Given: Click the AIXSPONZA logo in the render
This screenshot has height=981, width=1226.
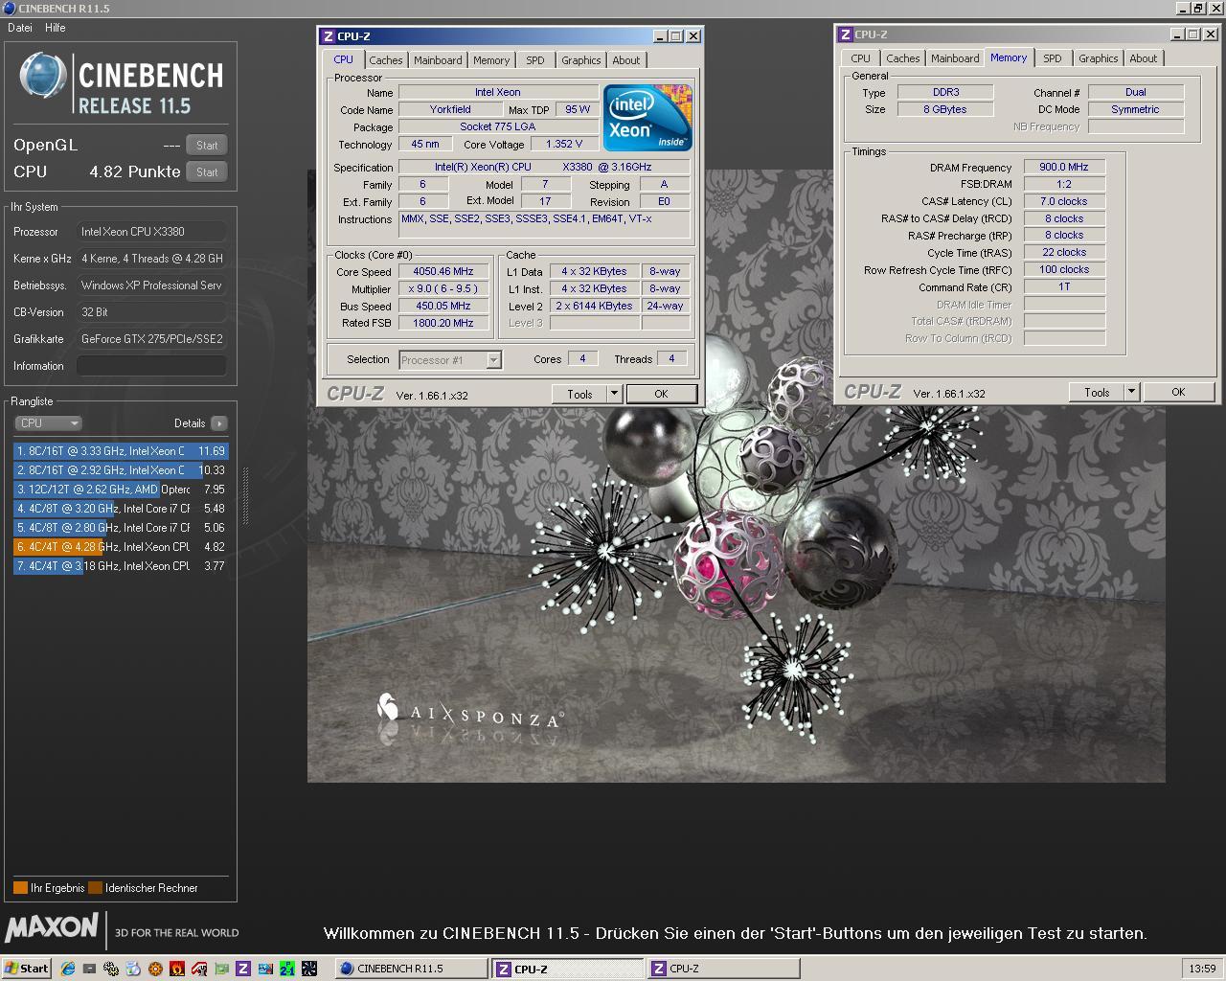Looking at the screenshot, I should [x=470, y=711].
